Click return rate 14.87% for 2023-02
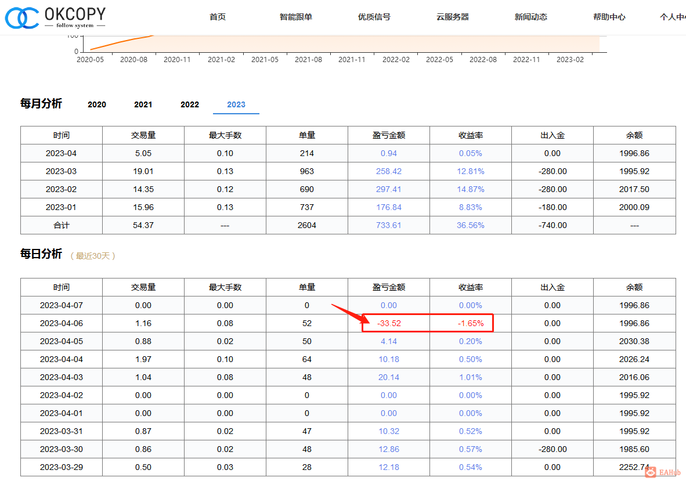 (x=470, y=189)
